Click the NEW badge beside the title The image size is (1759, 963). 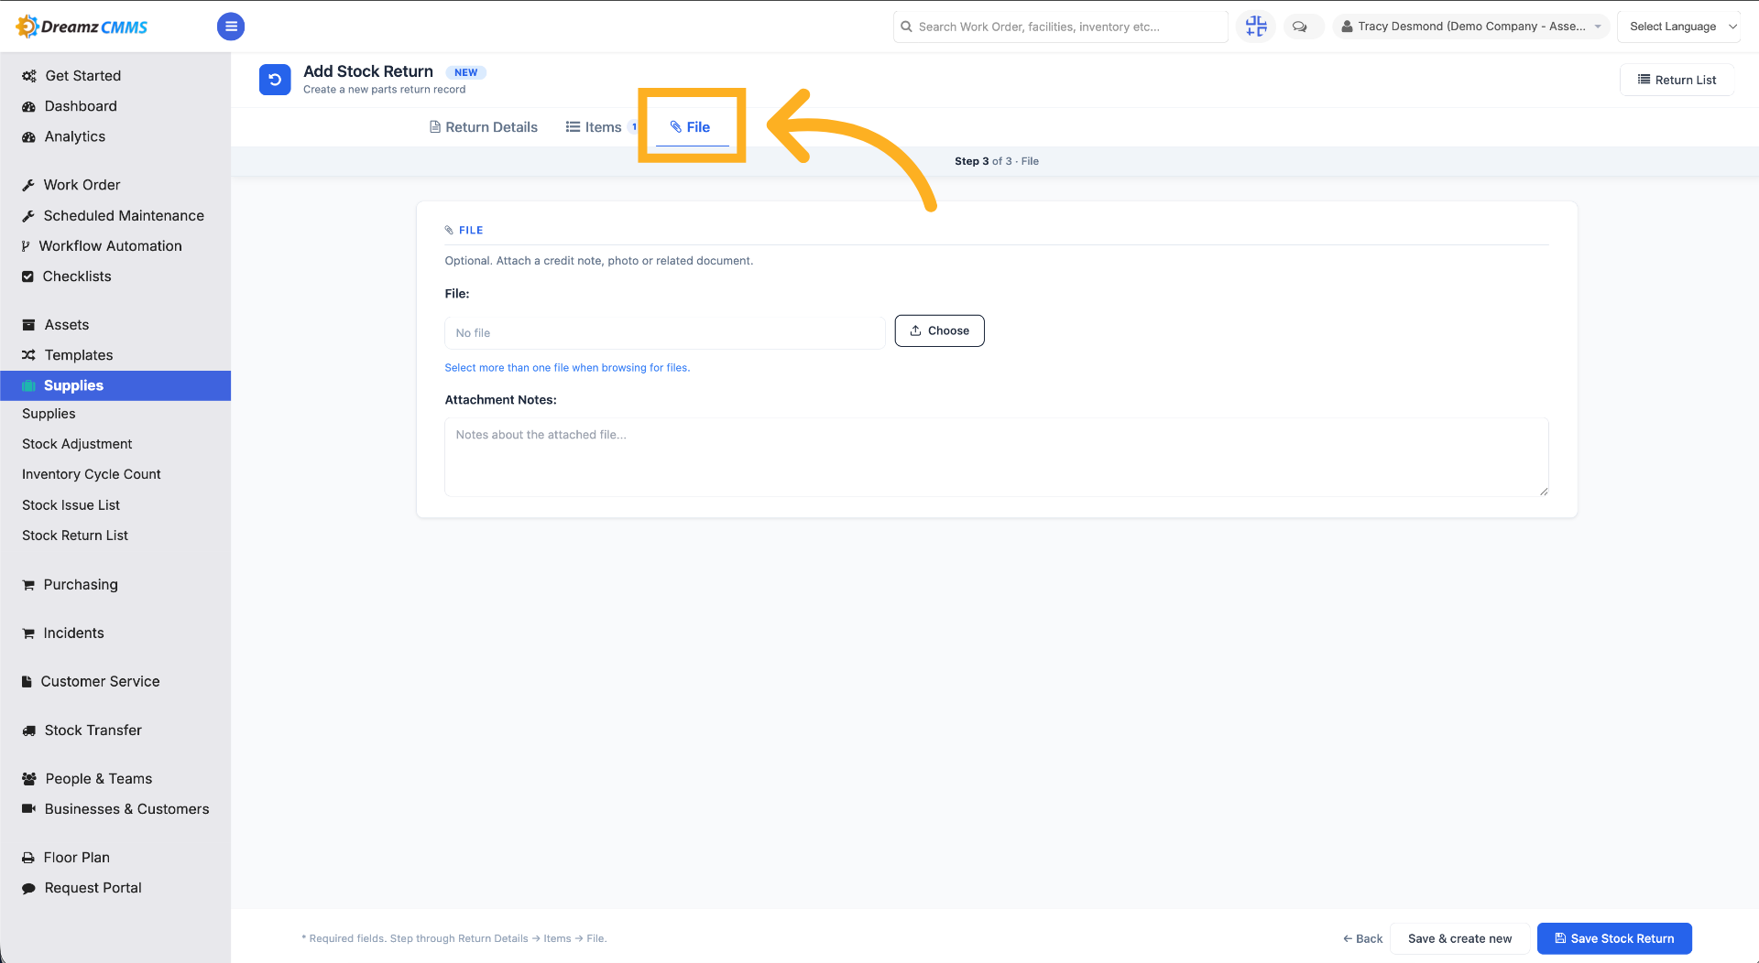click(465, 72)
